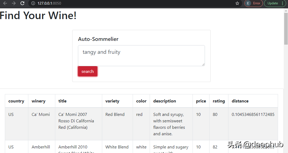
Task: Click the red search button
Action: pos(88,71)
